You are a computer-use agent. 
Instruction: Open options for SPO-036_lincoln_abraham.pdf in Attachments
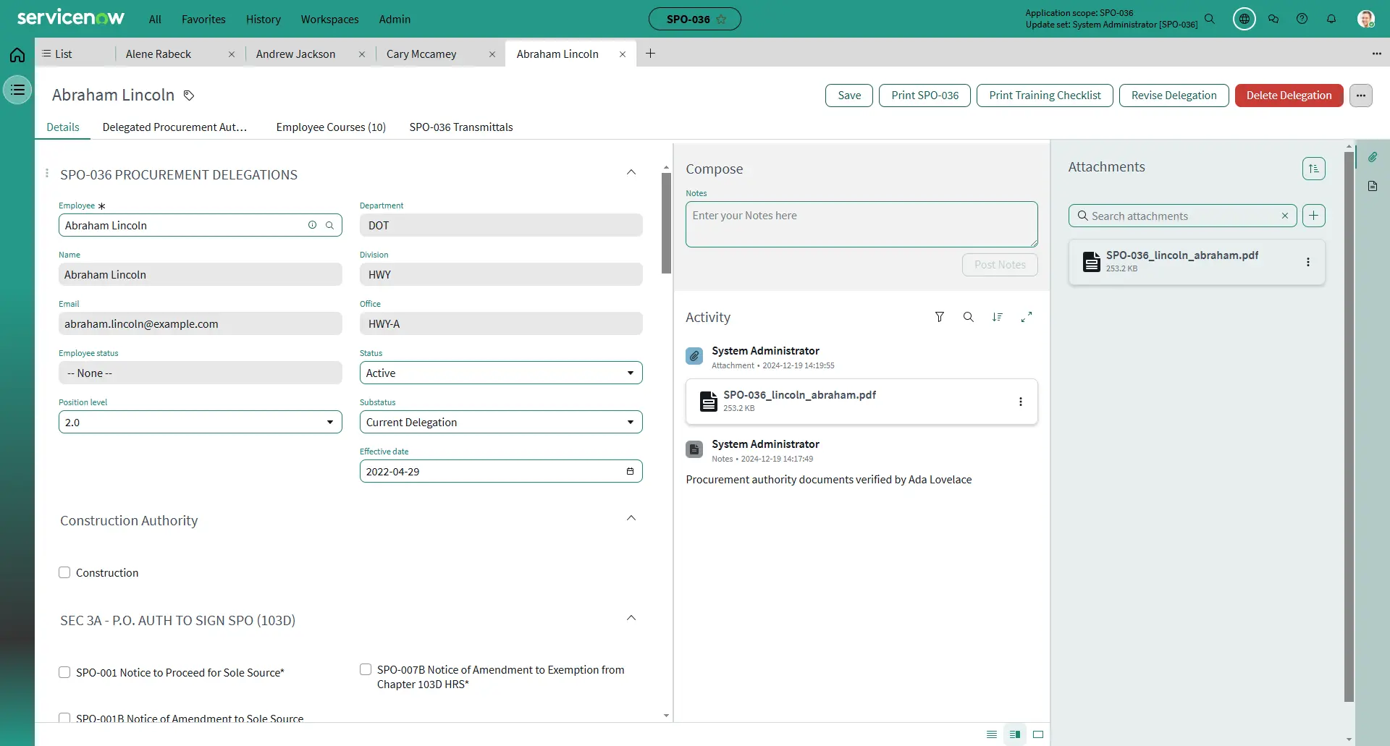click(x=1307, y=262)
